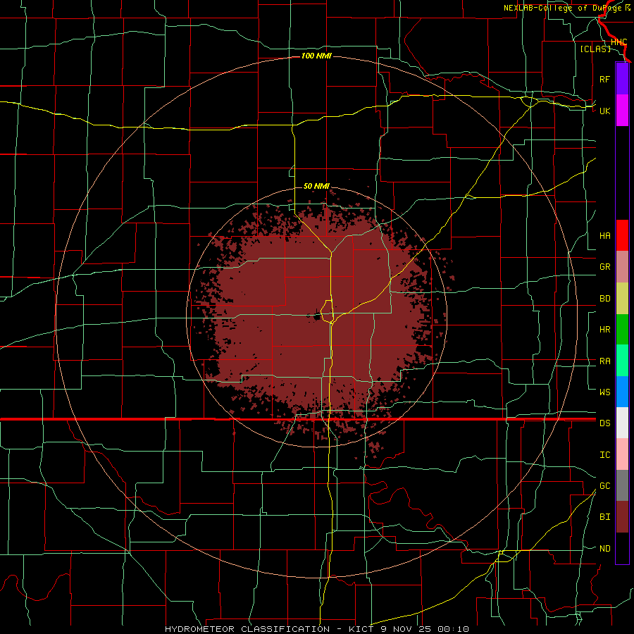Click the [CLAS] product label
Image resolution: width=634 pixels, height=634 pixels.
[595, 49]
